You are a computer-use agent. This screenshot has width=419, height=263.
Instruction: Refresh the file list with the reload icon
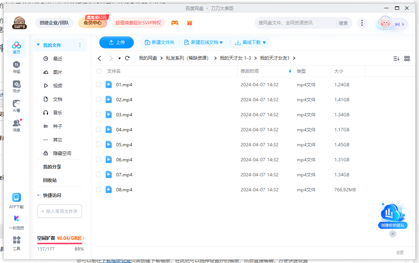click(x=127, y=58)
